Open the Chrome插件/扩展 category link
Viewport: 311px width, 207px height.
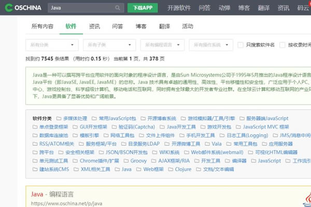pos(100,161)
